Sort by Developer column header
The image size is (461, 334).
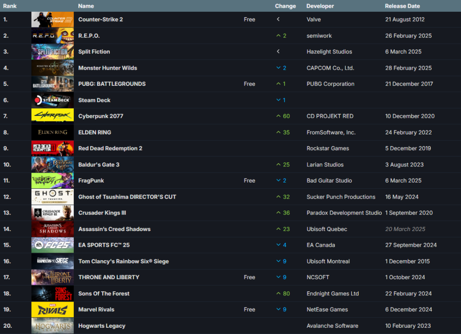click(x=320, y=6)
